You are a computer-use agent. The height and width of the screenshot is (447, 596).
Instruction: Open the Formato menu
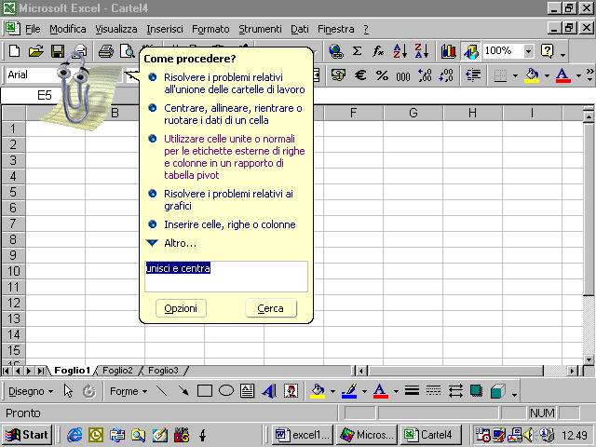tap(210, 29)
